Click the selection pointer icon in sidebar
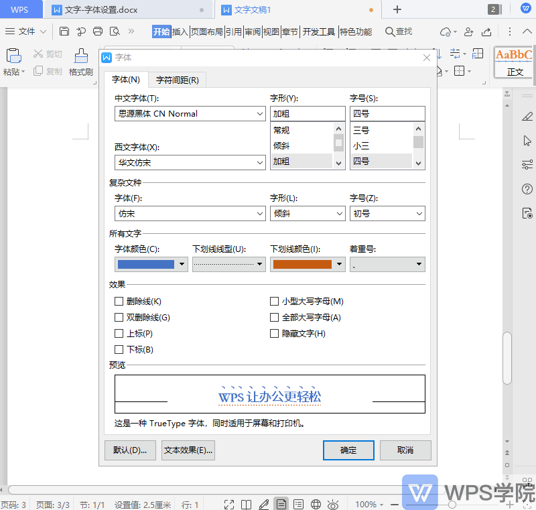Image resolution: width=536 pixels, height=510 pixels. click(x=527, y=141)
